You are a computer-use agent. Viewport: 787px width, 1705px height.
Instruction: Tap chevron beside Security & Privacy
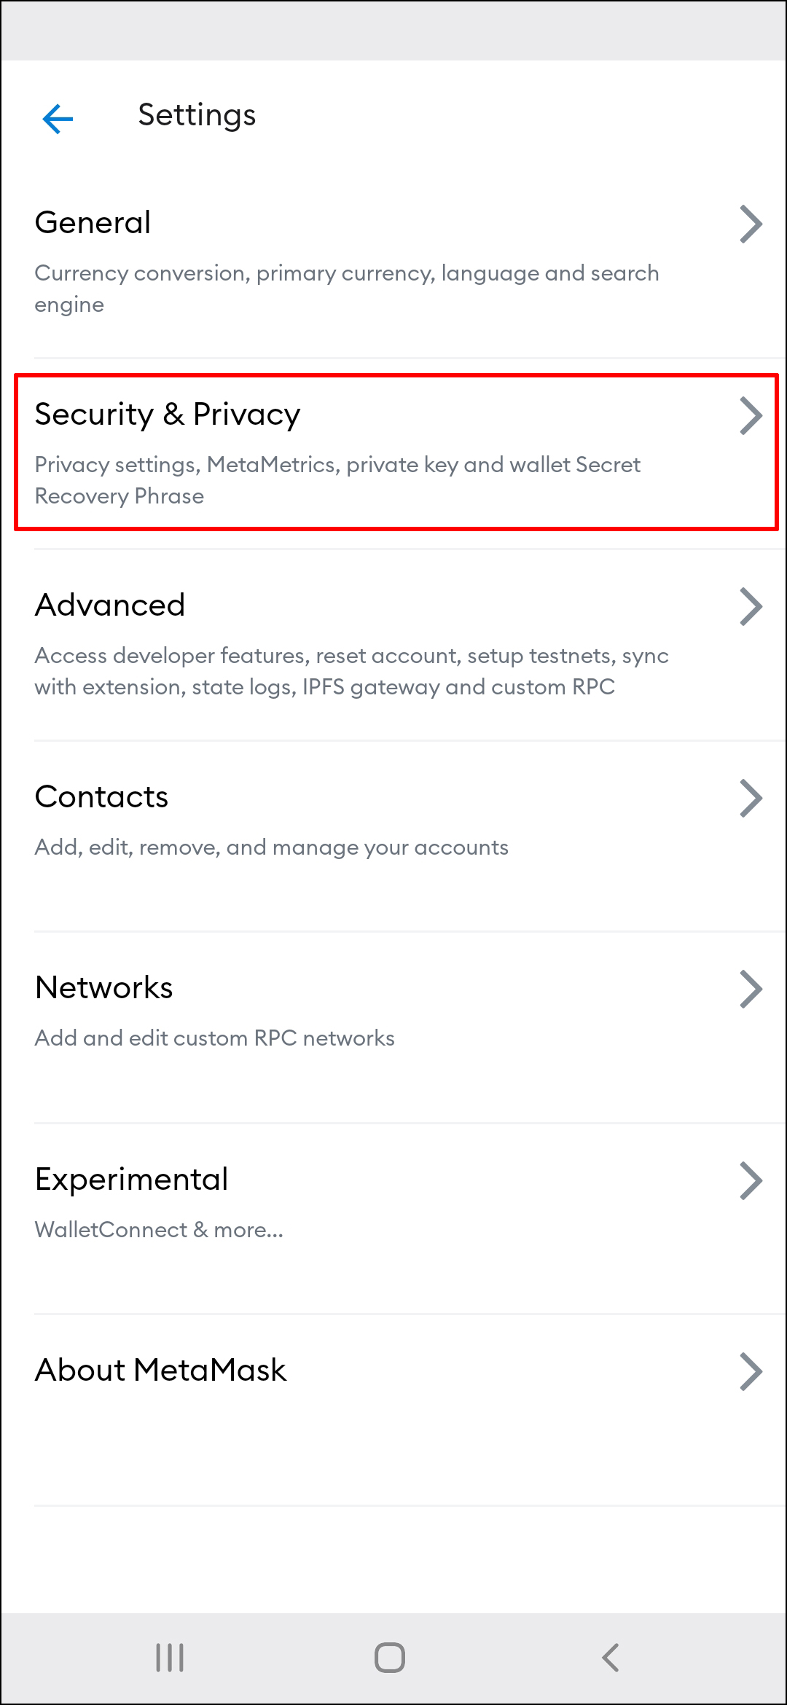coord(751,415)
